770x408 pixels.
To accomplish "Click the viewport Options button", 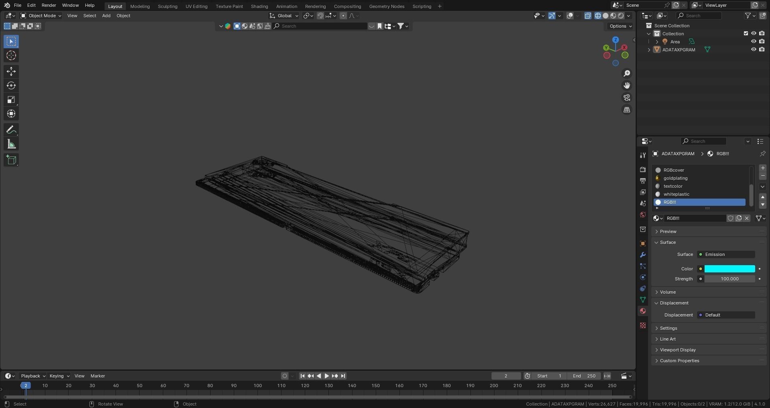I will [x=620, y=26].
